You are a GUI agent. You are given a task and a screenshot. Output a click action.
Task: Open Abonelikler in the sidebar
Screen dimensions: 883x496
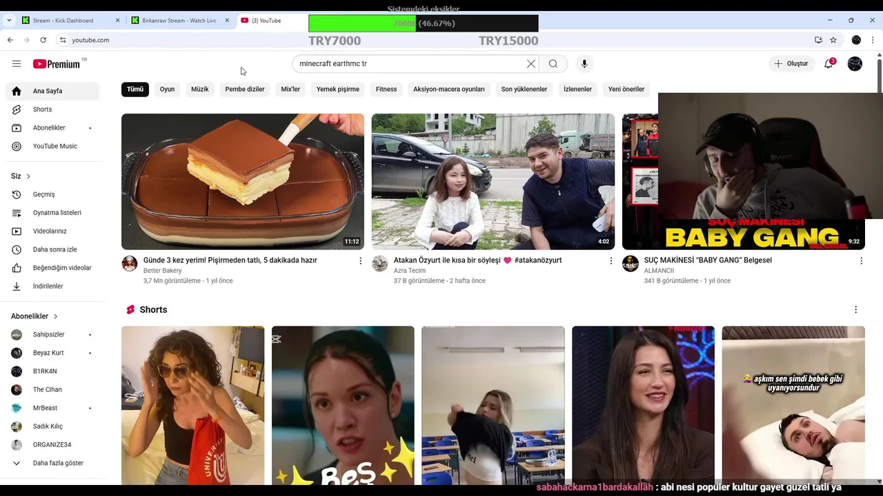52,128
